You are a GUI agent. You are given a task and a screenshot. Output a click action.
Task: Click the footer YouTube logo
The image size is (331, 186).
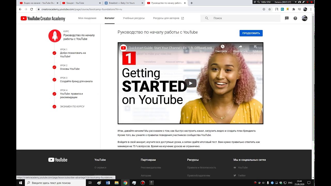(x=58, y=160)
